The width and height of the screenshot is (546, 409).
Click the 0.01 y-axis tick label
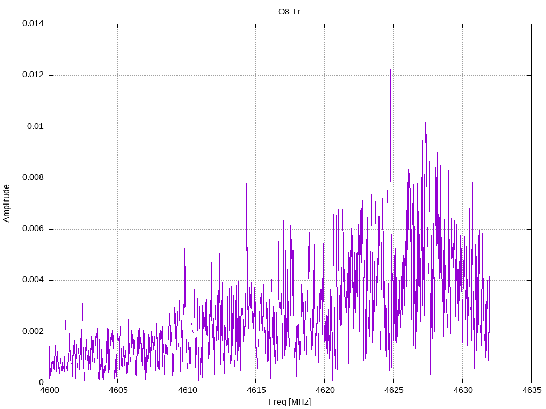36,126
